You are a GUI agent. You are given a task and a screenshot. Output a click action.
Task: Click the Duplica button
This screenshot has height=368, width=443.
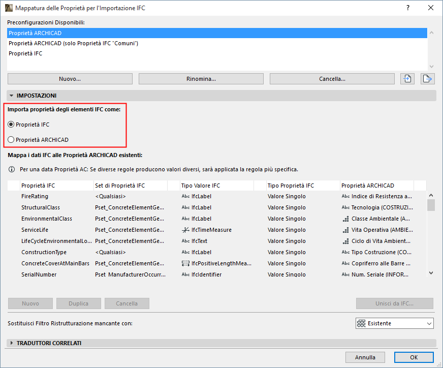coord(79,303)
